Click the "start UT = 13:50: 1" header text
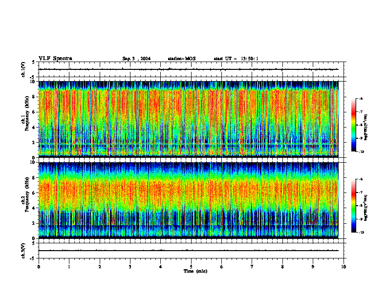The image size is (387, 299). (x=236, y=59)
